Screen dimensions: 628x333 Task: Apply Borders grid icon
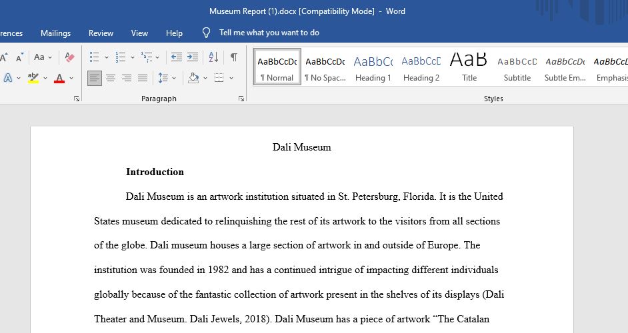(x=219, y=78)
